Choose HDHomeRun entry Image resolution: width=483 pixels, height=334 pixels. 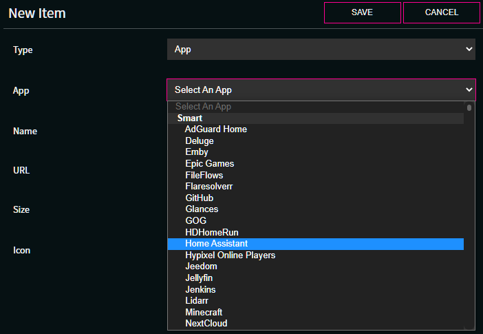click(315, 232)
